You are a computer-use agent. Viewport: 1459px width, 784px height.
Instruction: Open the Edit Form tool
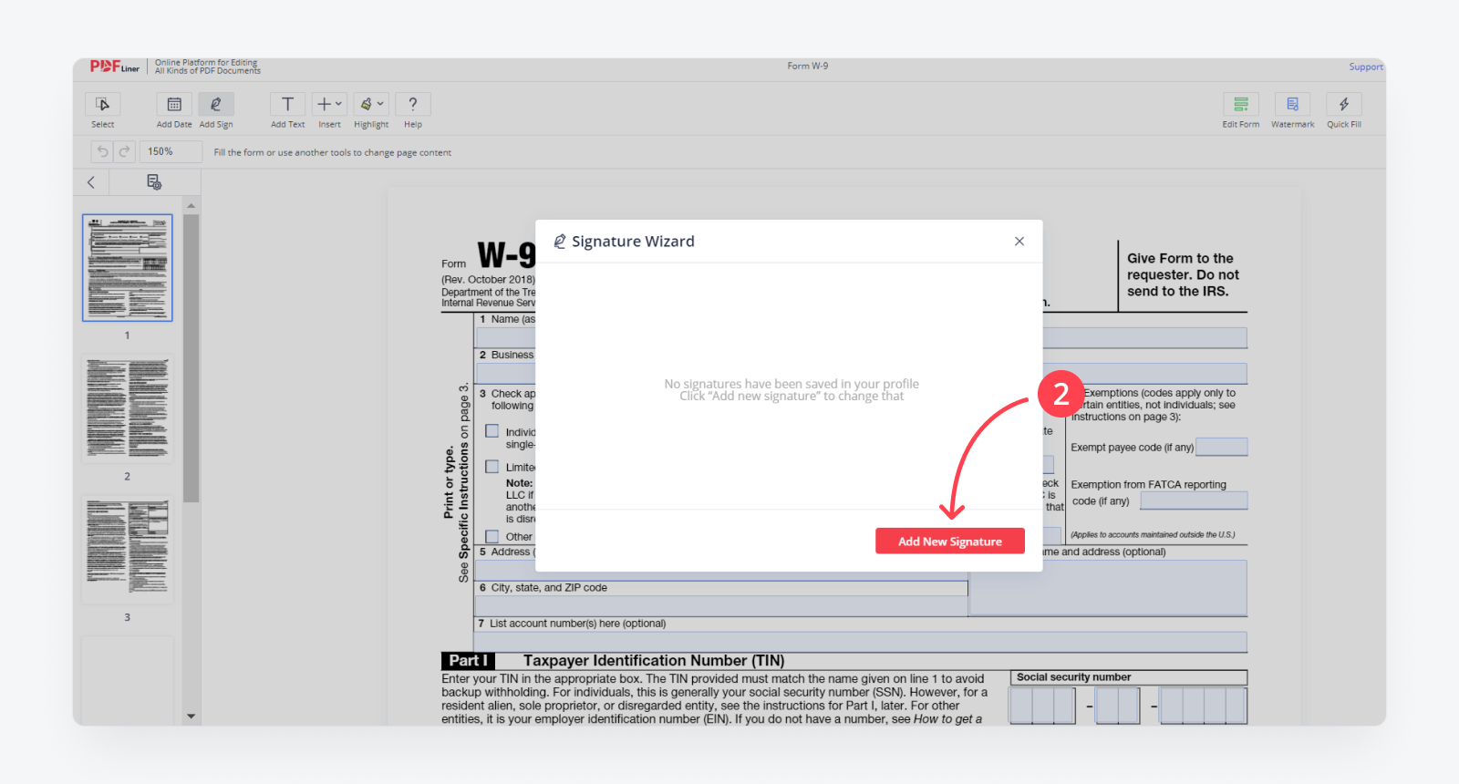[x=1241, y=104]
